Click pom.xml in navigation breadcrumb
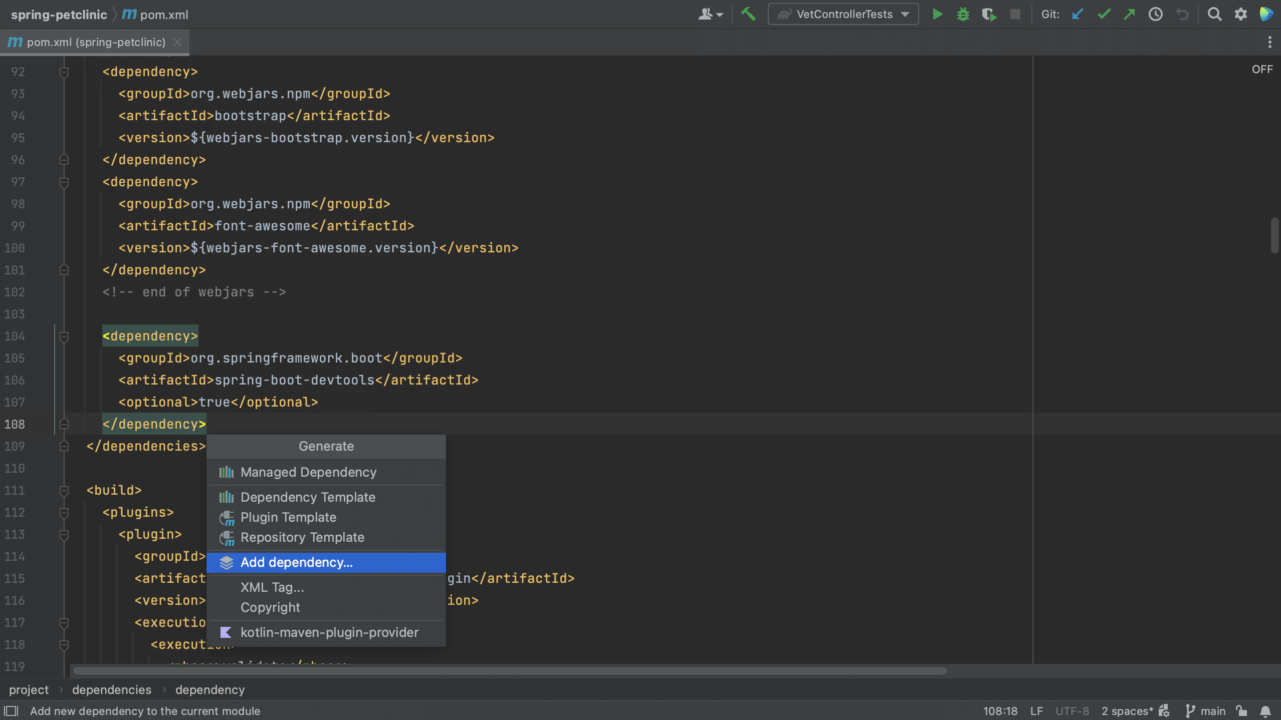 click(164, 15)
